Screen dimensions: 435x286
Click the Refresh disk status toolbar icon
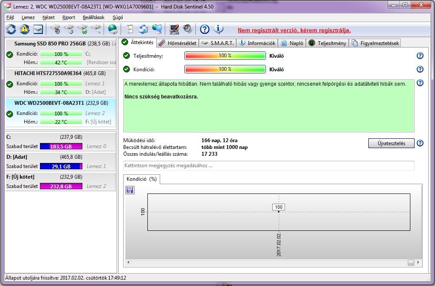pyautogui.click(x=11, y=29)
